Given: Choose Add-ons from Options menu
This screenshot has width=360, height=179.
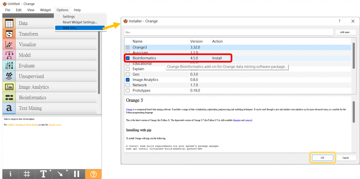Looking at the screenshot, I should click(x=80, y=28).
